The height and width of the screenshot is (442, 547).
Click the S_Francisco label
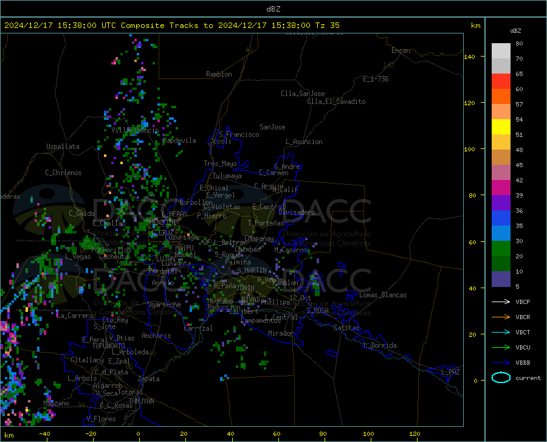(x=239, y=134)
